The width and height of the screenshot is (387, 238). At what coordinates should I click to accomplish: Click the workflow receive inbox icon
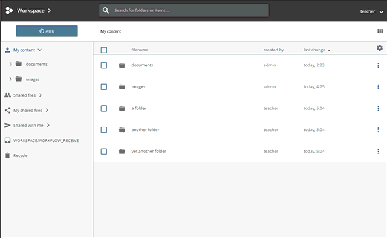(x=8, y=140)
